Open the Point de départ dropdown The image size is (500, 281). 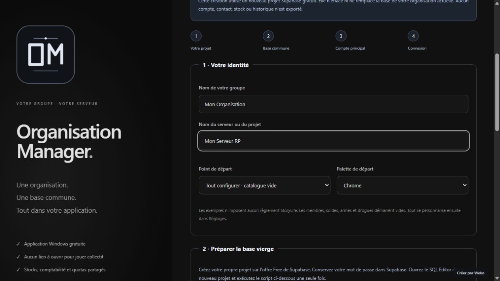(264, 185)
